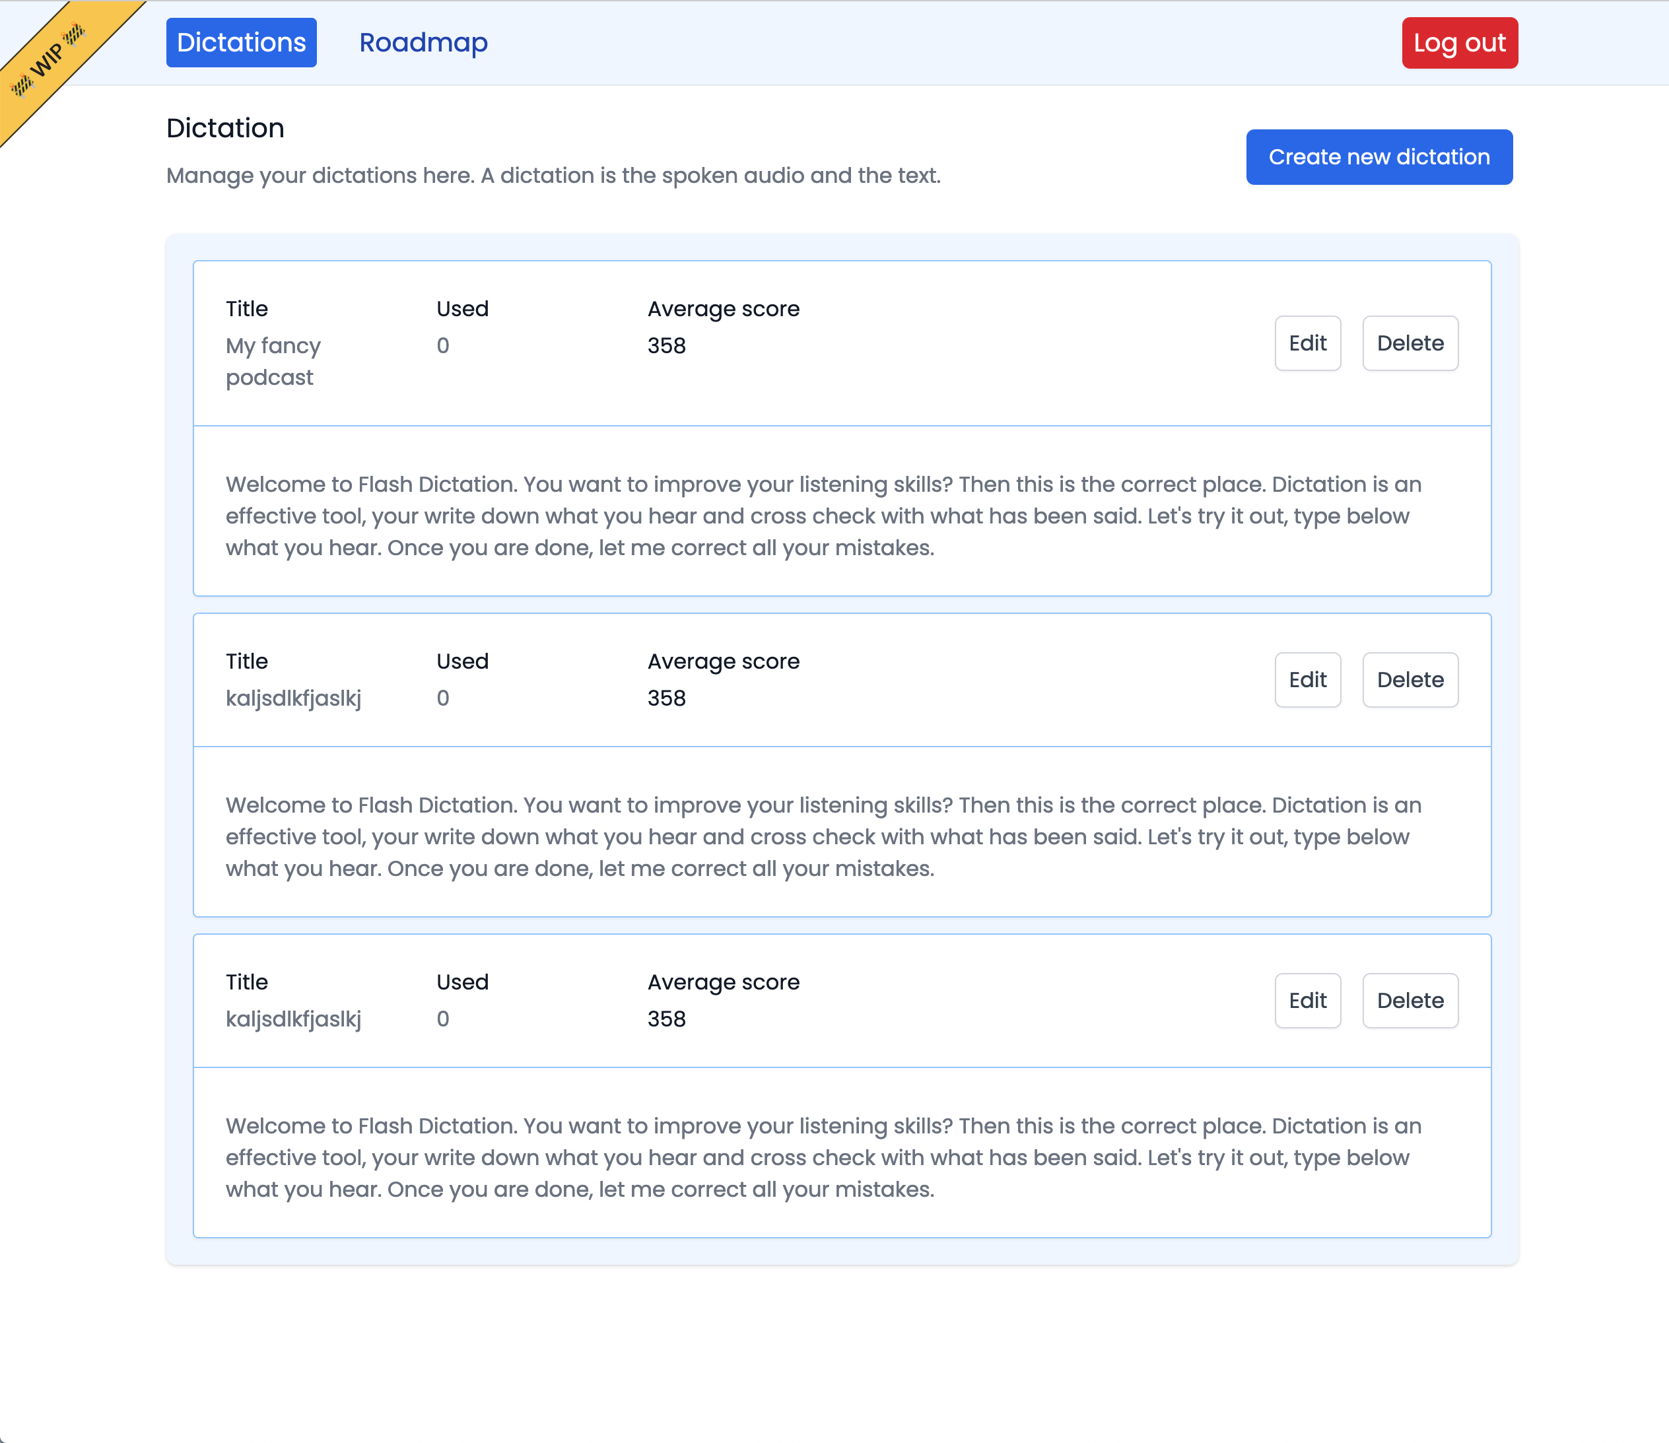
Task: Click the Dictation page heading
Action: pos(226,128)
